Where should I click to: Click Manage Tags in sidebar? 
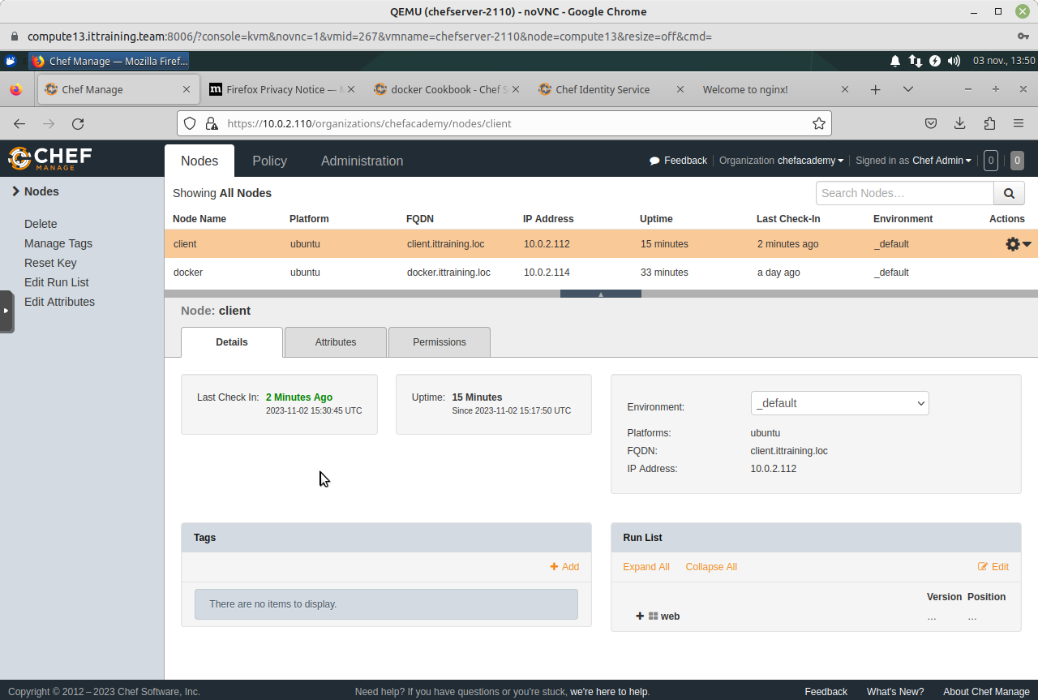tap(58, 243)
